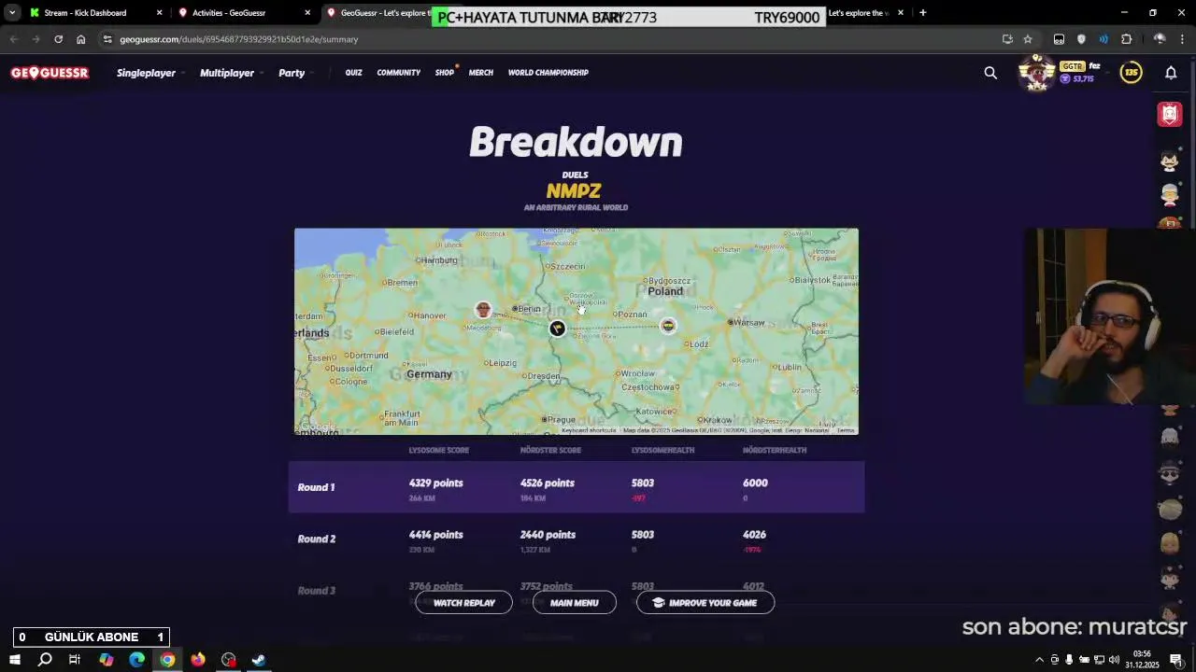
Task: Open a new browser tab
Action: tap(922, 13)
